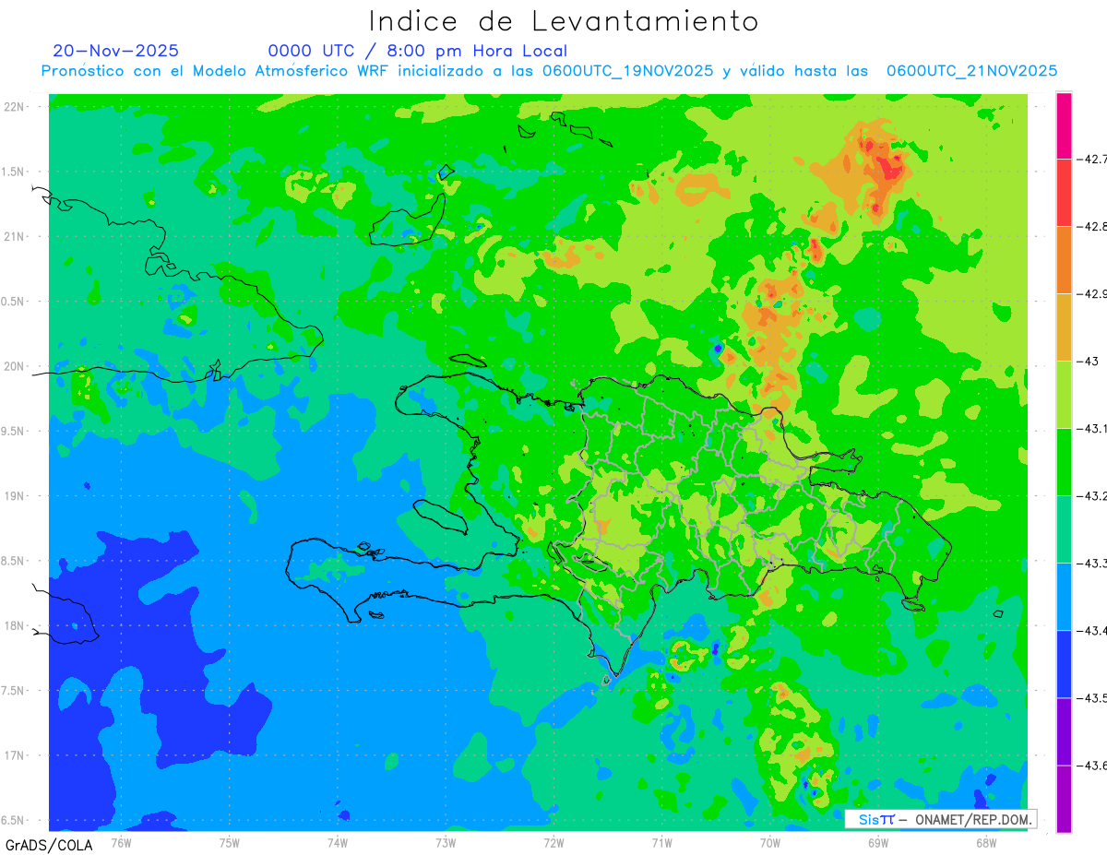Click the 22N latitude label
This screenshot has width=1107, height=855.
15,106
